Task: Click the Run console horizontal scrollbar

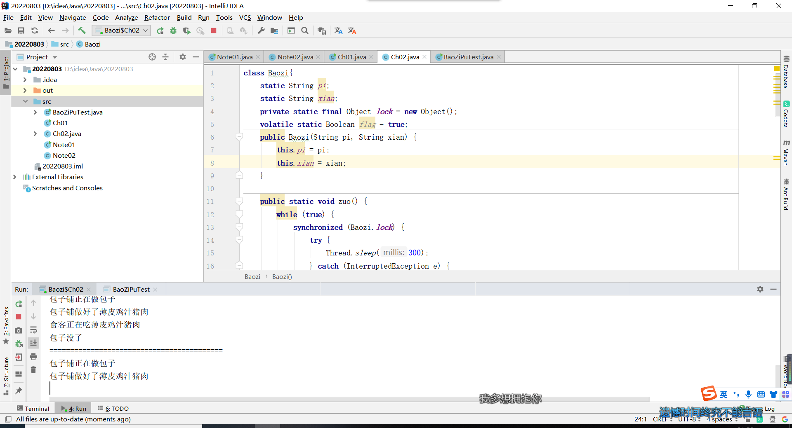Action: tap(349, 399)
